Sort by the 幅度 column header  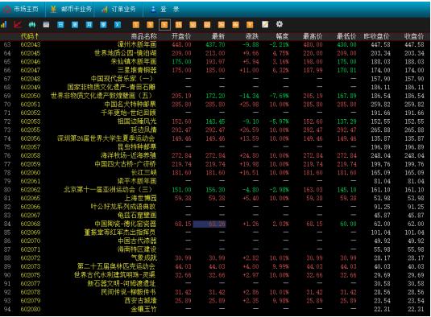[282, 36]
